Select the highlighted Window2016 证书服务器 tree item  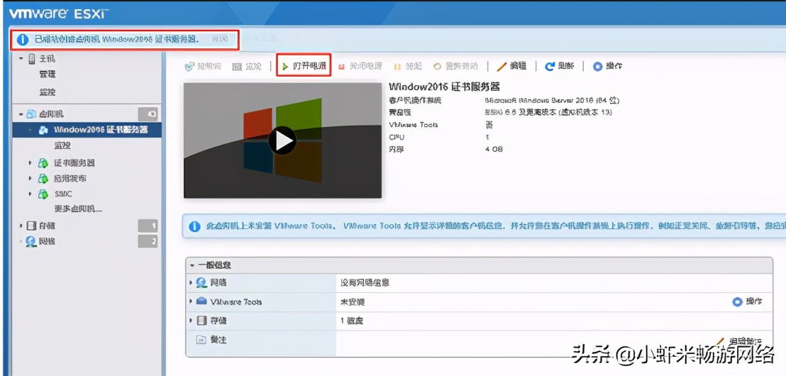pyautogui.click(x=87, y=130)
